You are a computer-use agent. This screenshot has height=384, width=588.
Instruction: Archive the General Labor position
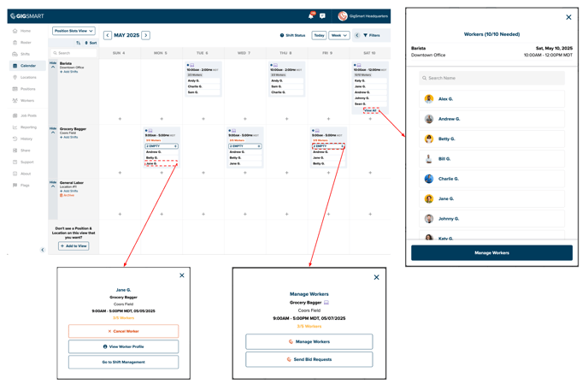coord(68,195)
